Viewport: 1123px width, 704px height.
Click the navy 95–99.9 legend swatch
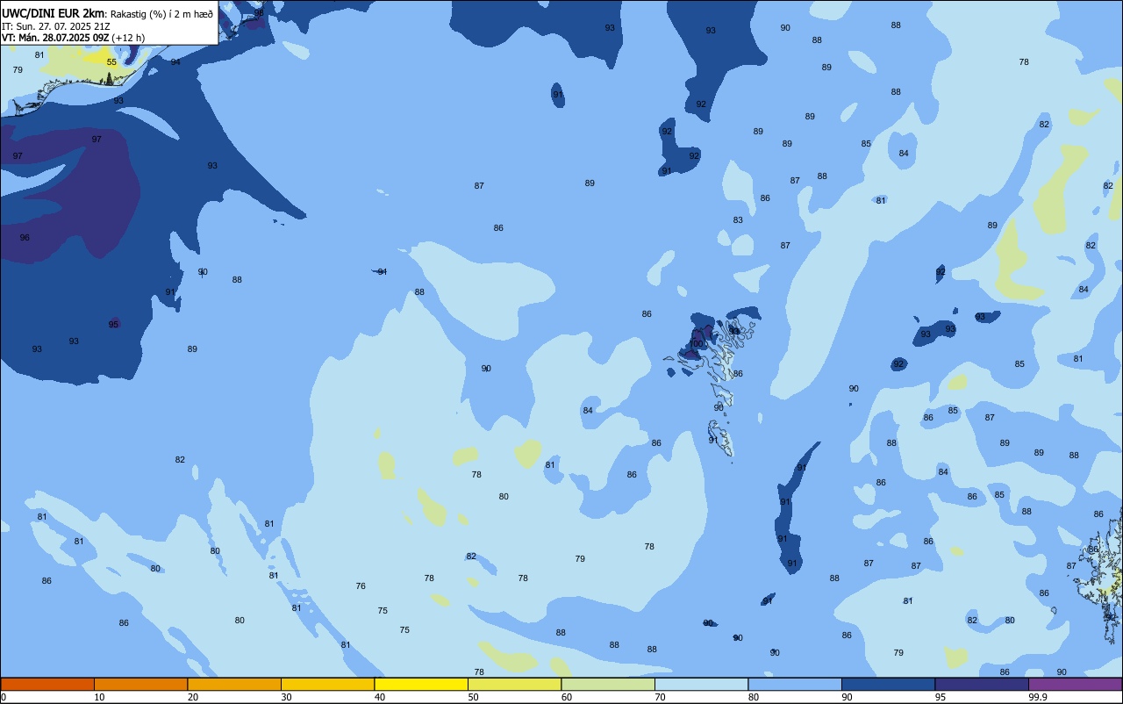(982, 684)
